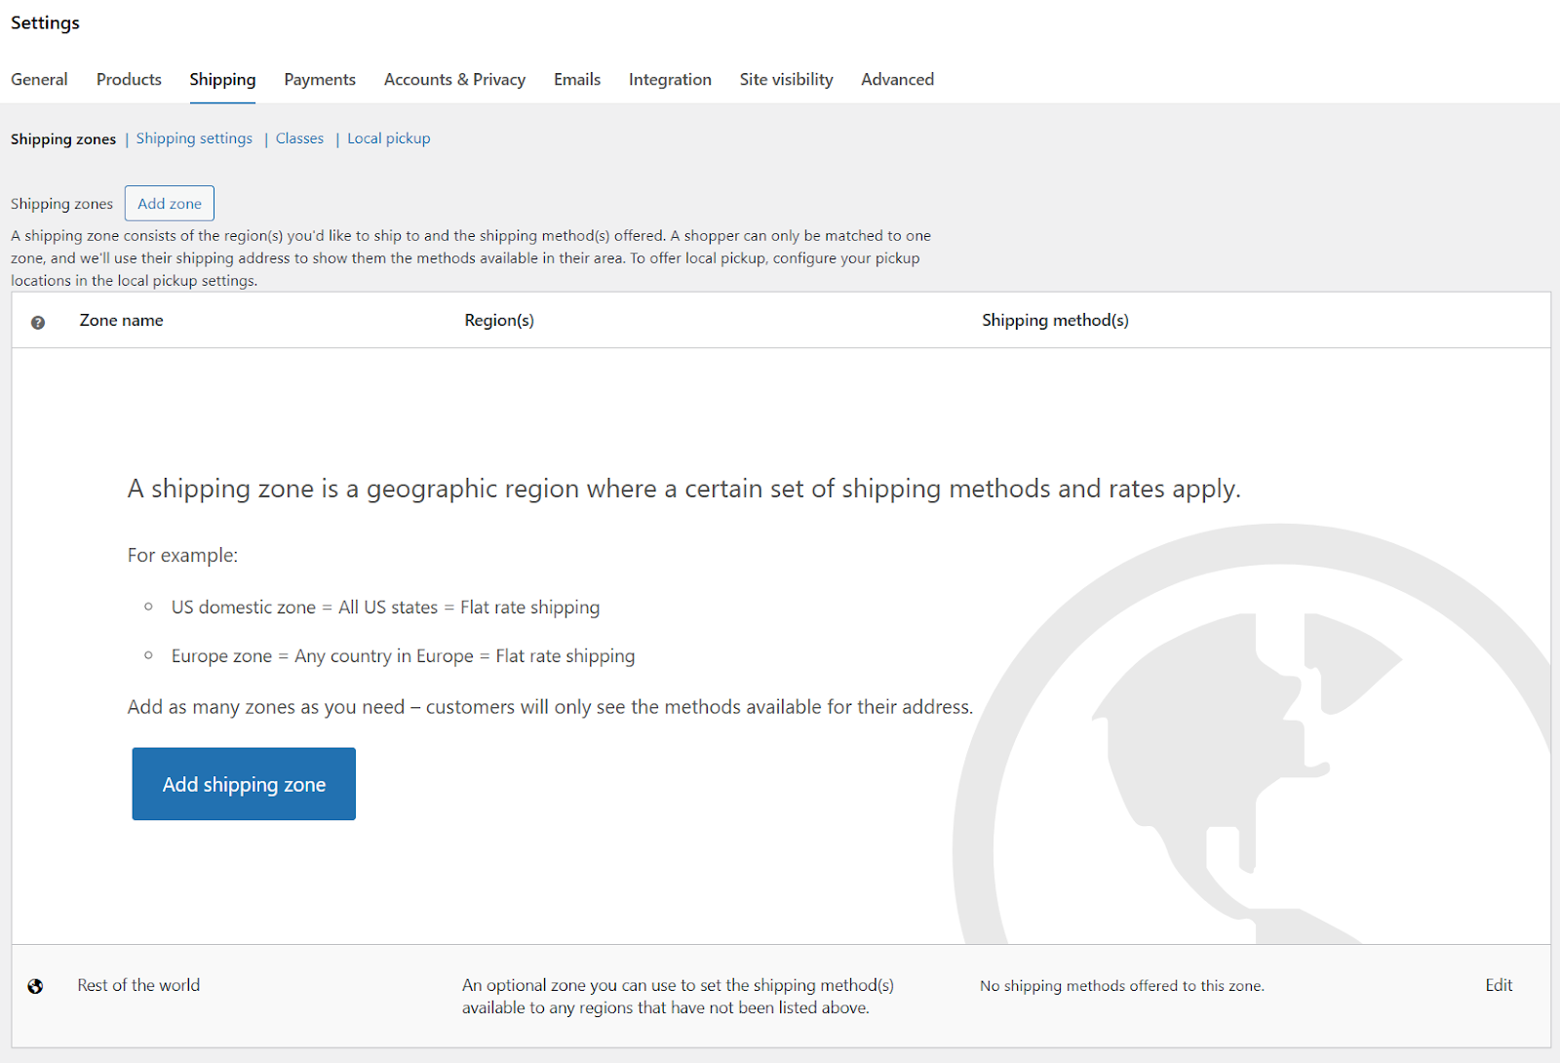Screen dimensions: 1560x1063
Task: Open the General settings tab
Action: click(x=39, y=79)
